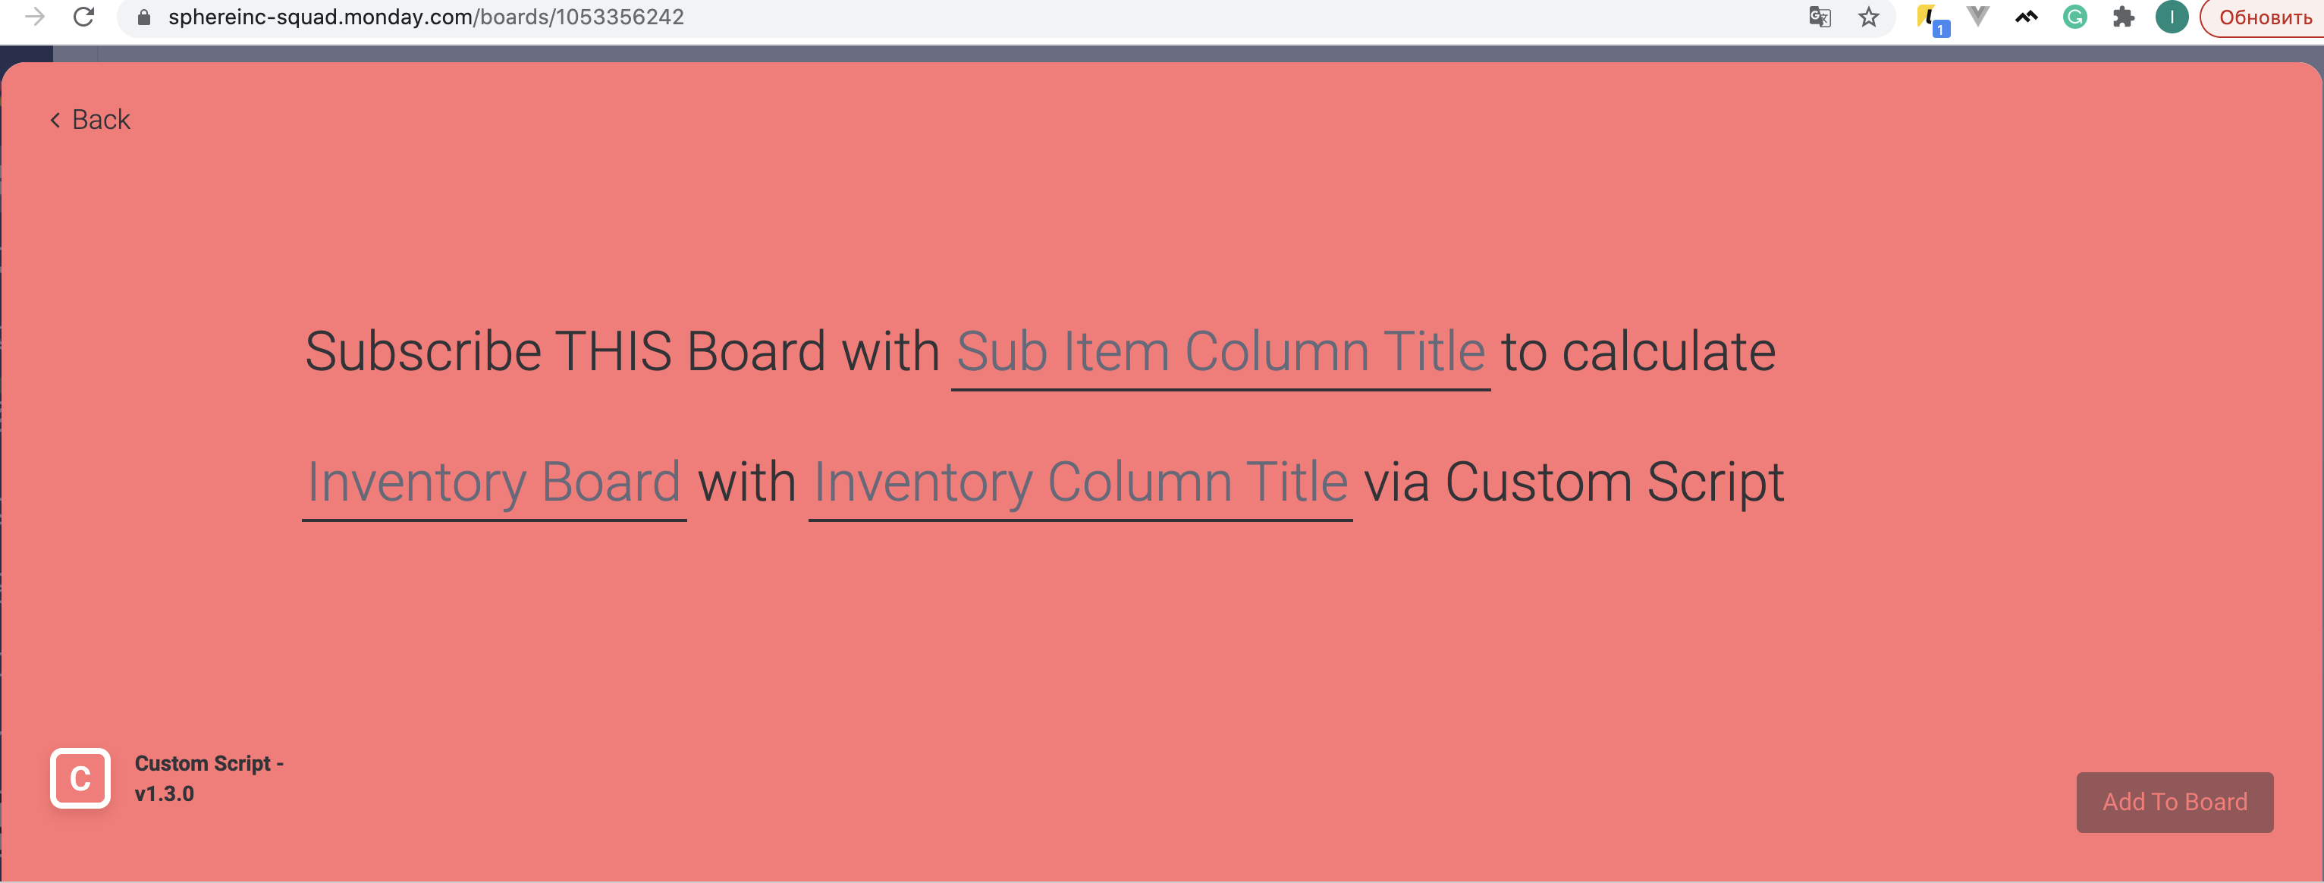Bookmark this page with the star icon
The image size is (2324, 883).
point(1868,17)
